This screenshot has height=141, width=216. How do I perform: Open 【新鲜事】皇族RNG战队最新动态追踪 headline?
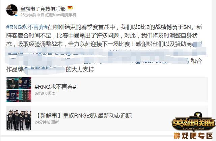(83, 115)
